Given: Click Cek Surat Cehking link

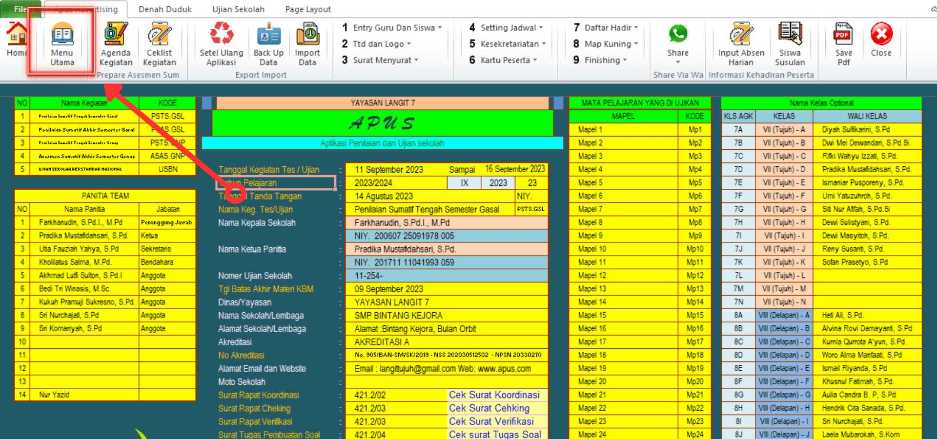Looking at the screenshot, I should [489, 408].
